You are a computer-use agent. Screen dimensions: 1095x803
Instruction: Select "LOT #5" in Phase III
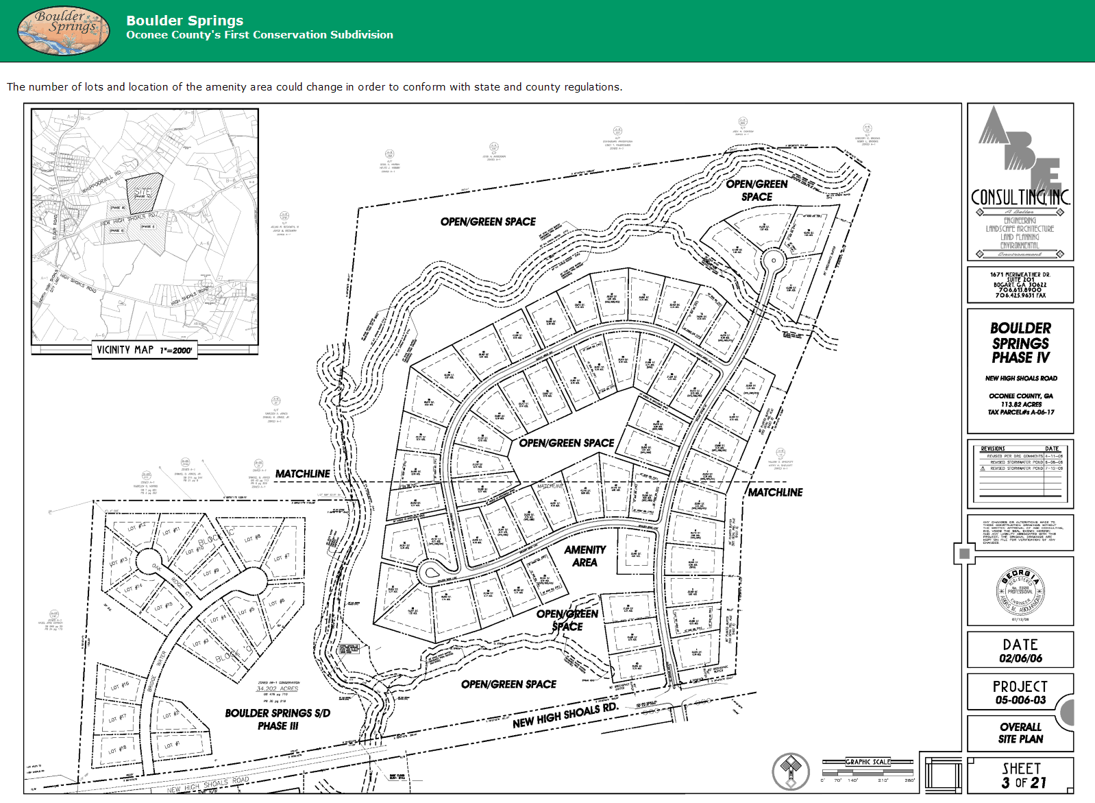point(247,610)
